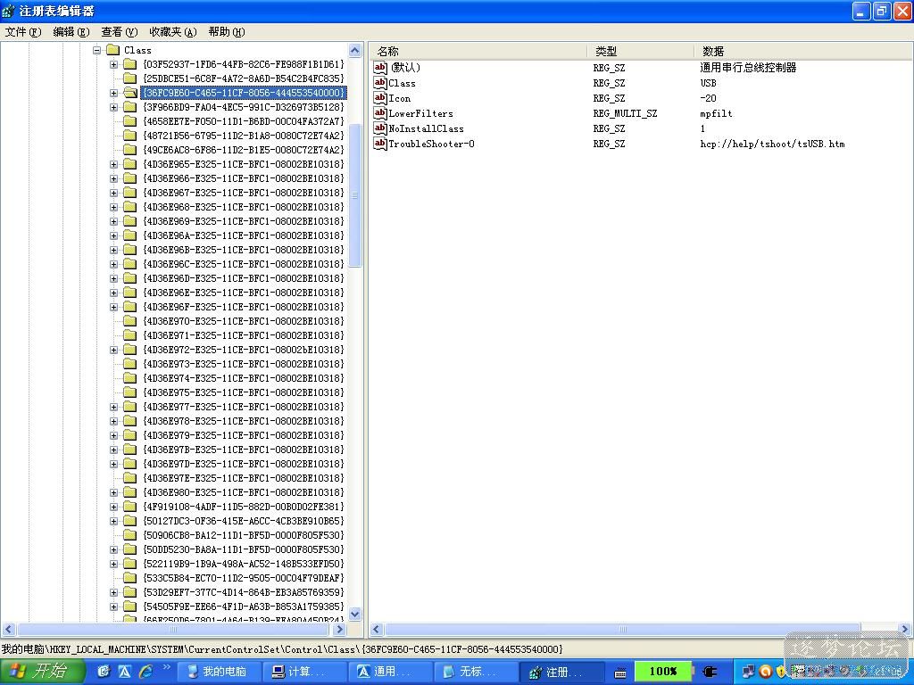Click the data value hcp://help/tshoot/tsUSB.htm
Image resolution: width=914 pixels, height=685 pixels.
[x=772, y=144]
